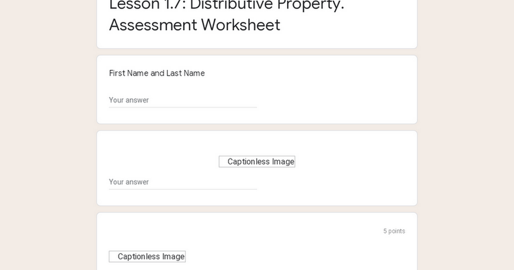Image resolution: width=514 pixels, height=270 pixels.
Task: Click the 'Assessment Worksheet' title line
Action: click(x=195, y=25)
